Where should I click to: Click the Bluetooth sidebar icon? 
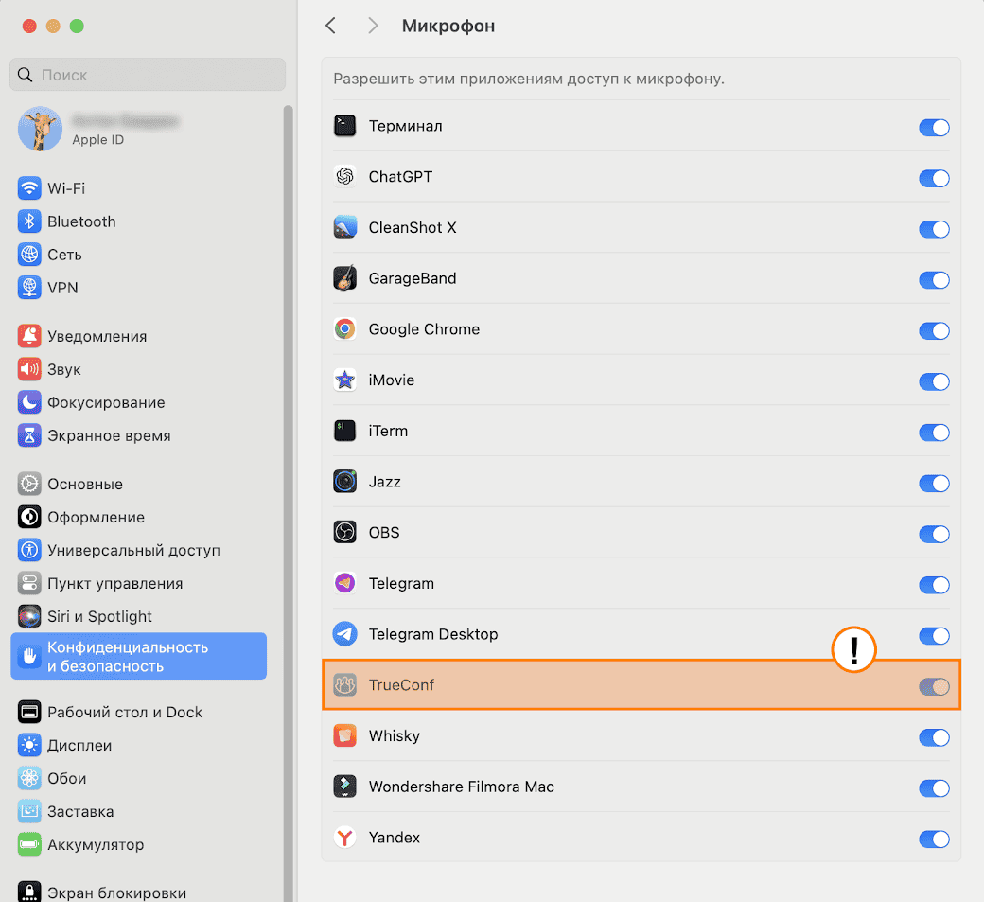[29, 221]
